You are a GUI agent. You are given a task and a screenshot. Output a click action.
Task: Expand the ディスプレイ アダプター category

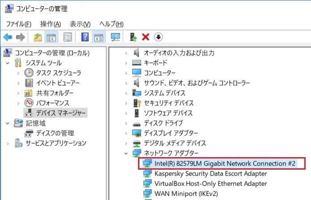126,133
